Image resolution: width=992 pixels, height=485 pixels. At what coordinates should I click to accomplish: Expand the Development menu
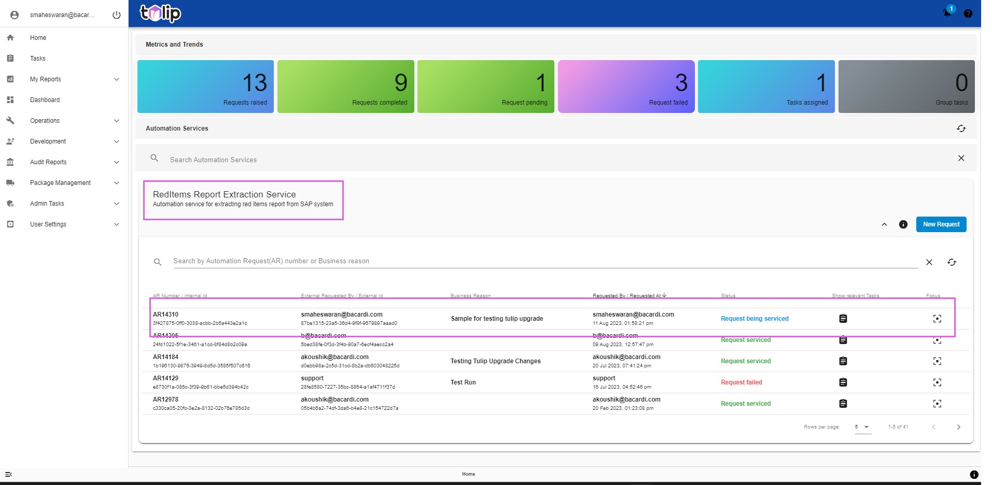coord(117,141)
